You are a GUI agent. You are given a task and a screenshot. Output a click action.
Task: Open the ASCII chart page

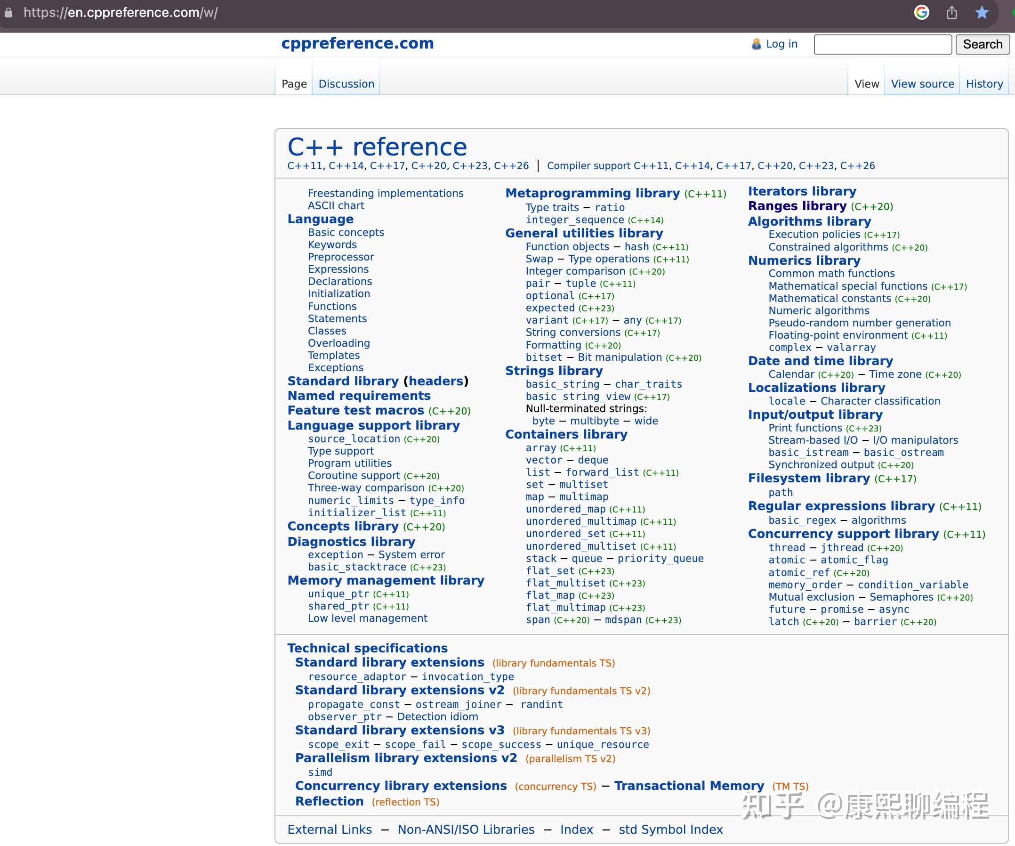click(336, 205)
